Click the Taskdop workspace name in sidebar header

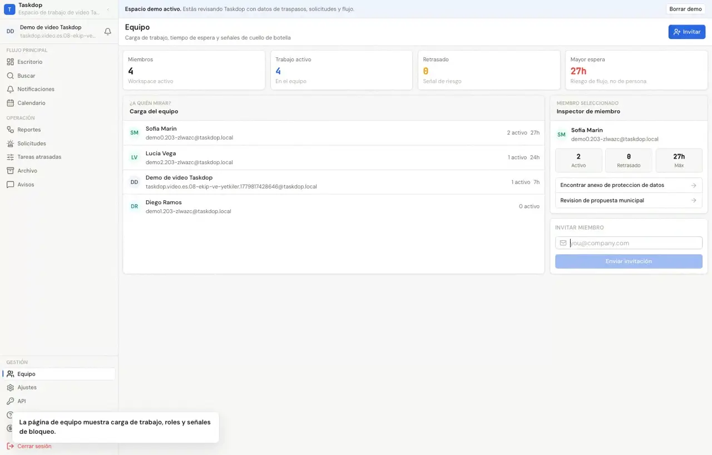tap(30, 5)
